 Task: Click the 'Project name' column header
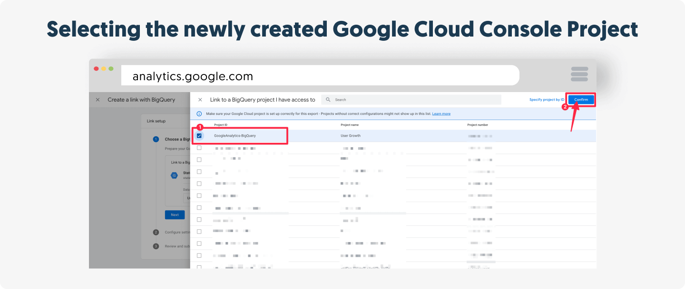[350, 125]
